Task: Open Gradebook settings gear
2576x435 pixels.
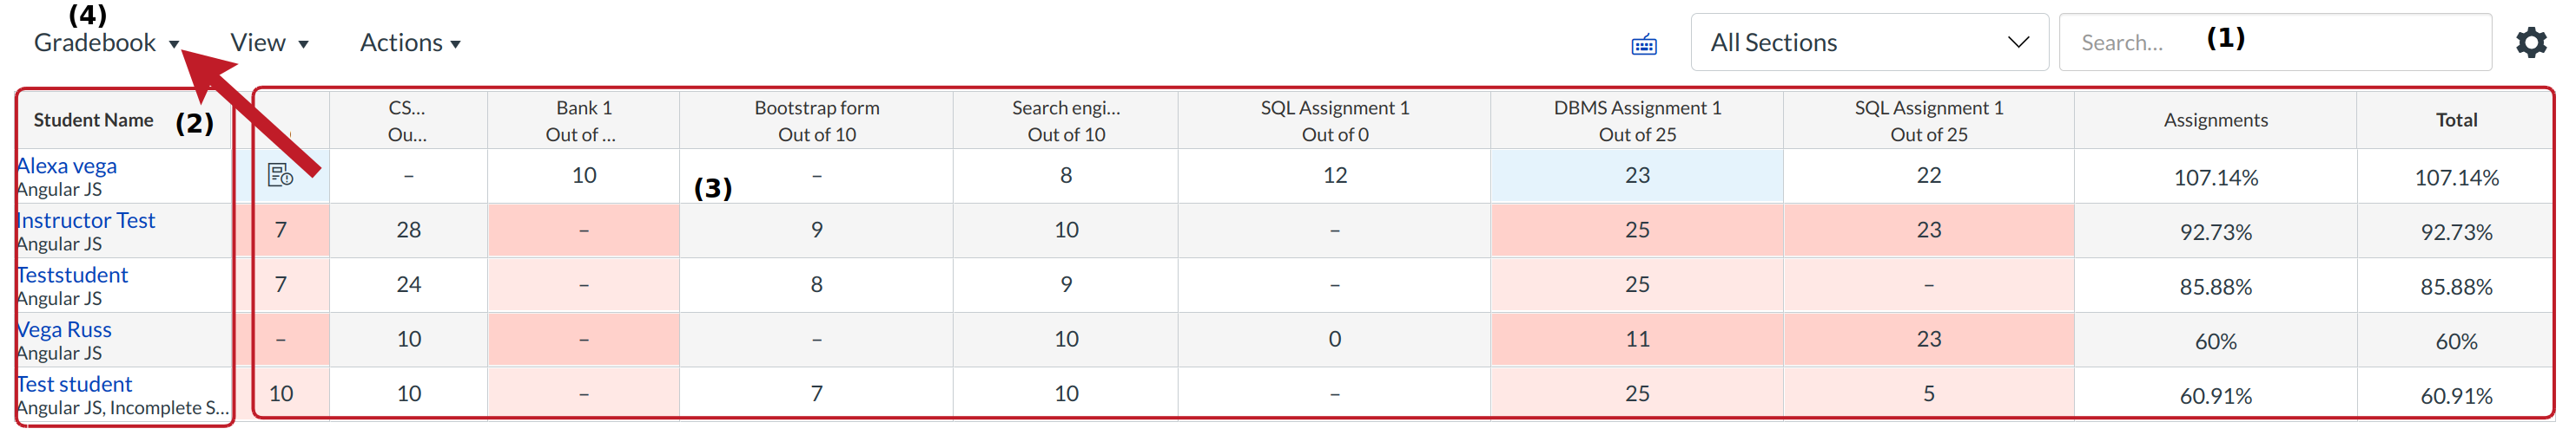Action: pos(2530,43)
